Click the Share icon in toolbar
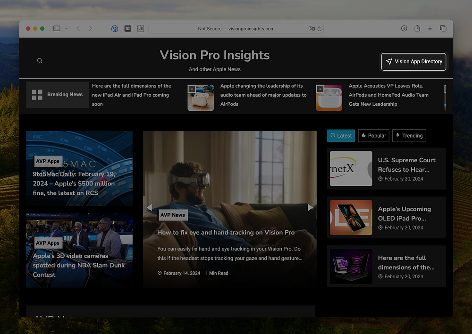The width and height of the screenshot is (472, 334). 417,28
